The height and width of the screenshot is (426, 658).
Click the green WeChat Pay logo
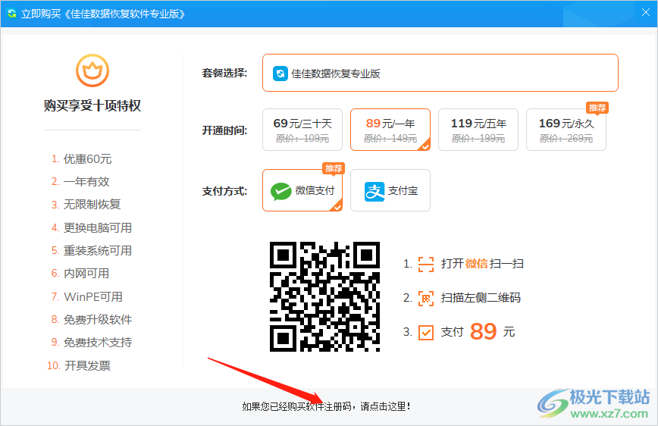280,191
